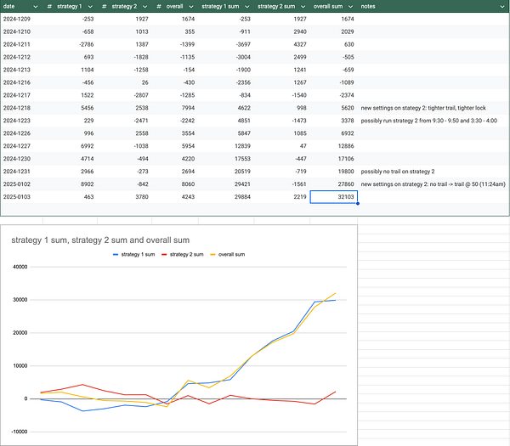Select overall value 8060
Screen dimensions: 510x446
(188, 184)
